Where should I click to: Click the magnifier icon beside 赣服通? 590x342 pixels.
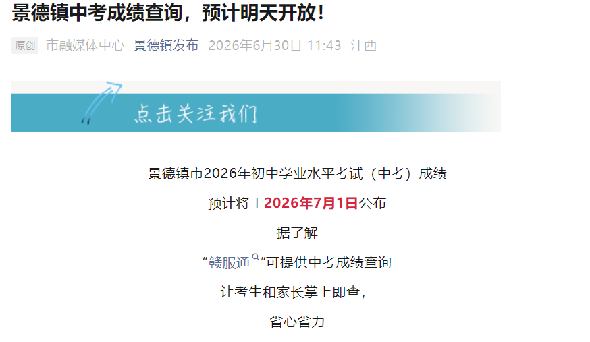[255, 257]
